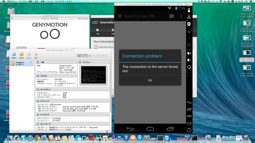The height and width of the screenshot is (143, 255).
Task: Open the 表示 menu
Action: tap(37, 1)
